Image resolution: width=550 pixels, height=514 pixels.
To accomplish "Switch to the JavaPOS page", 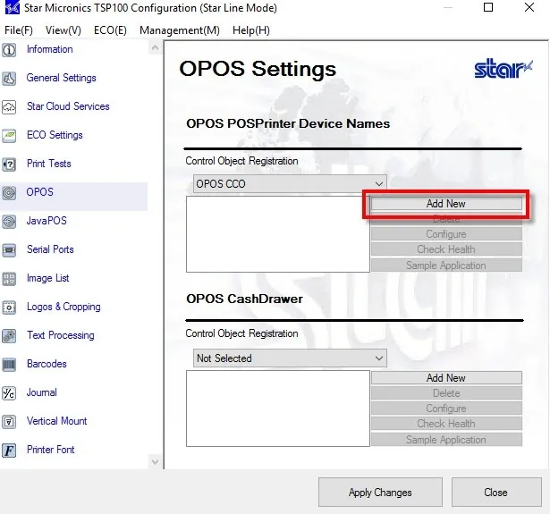I will point(47,221).
